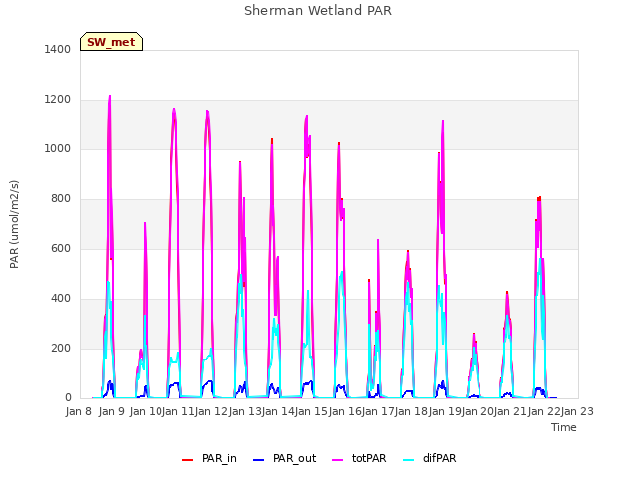
Task: Click the Jan 11 x-axis label
Action: (178, 411)
